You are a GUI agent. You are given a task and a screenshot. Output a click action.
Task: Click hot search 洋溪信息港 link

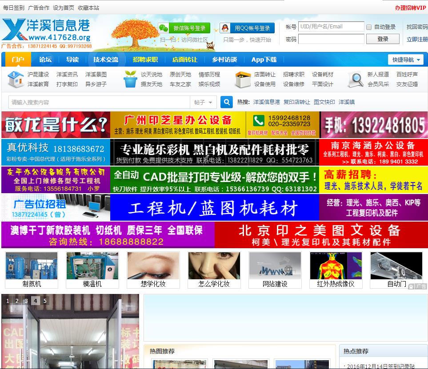(x=266, y=102)
